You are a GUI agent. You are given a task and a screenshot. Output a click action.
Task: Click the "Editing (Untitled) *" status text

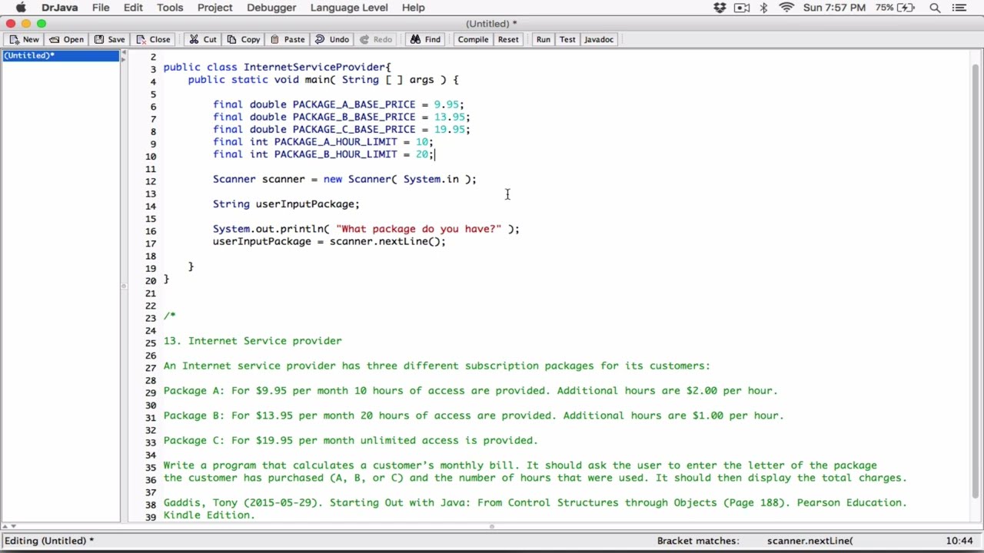[49, 541]
